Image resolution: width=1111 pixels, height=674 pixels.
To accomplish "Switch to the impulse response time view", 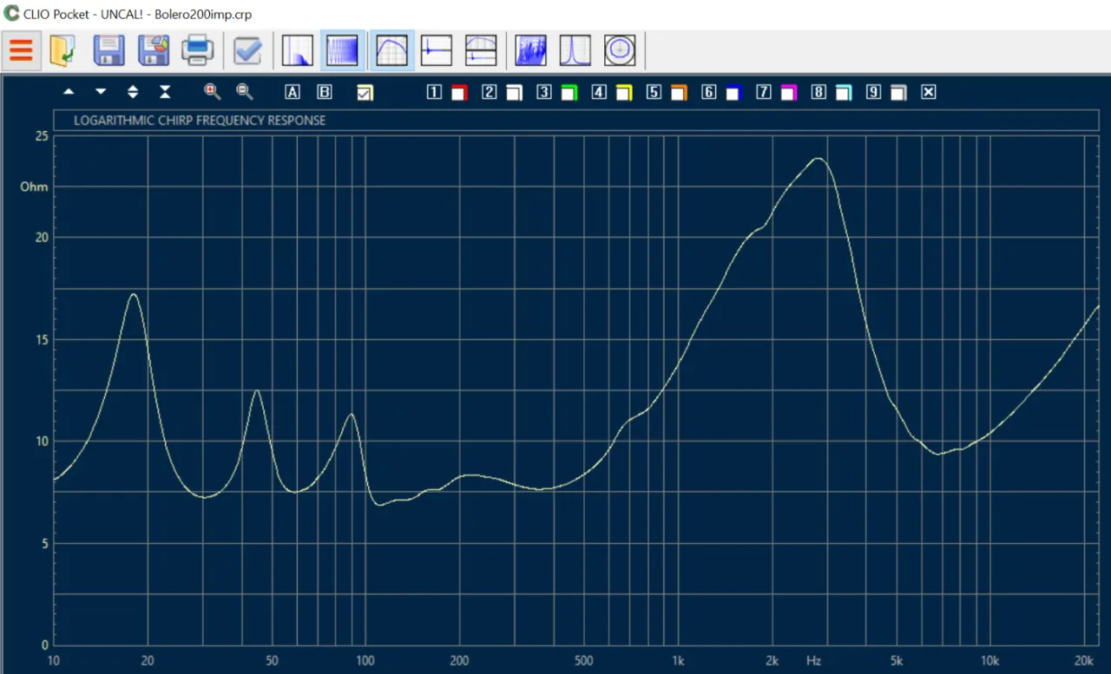I will click(436, 50).
